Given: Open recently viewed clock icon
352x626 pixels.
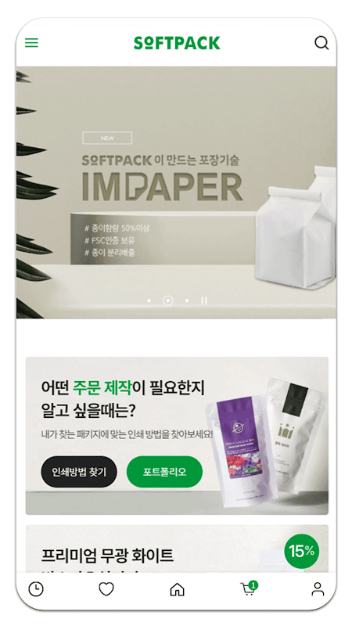Looking at the screenshot, I should click(36, 589).
